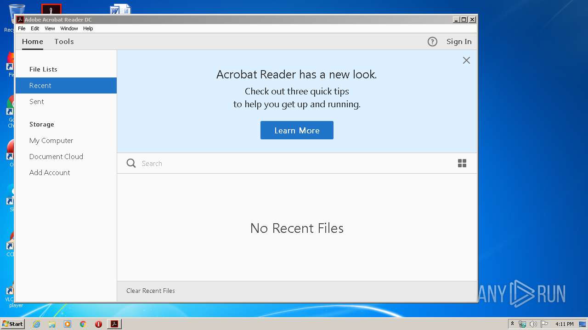The height and width of the screenshot is (330, 588).
Task: Select Sent file list
Action: (x=66, y=102)
